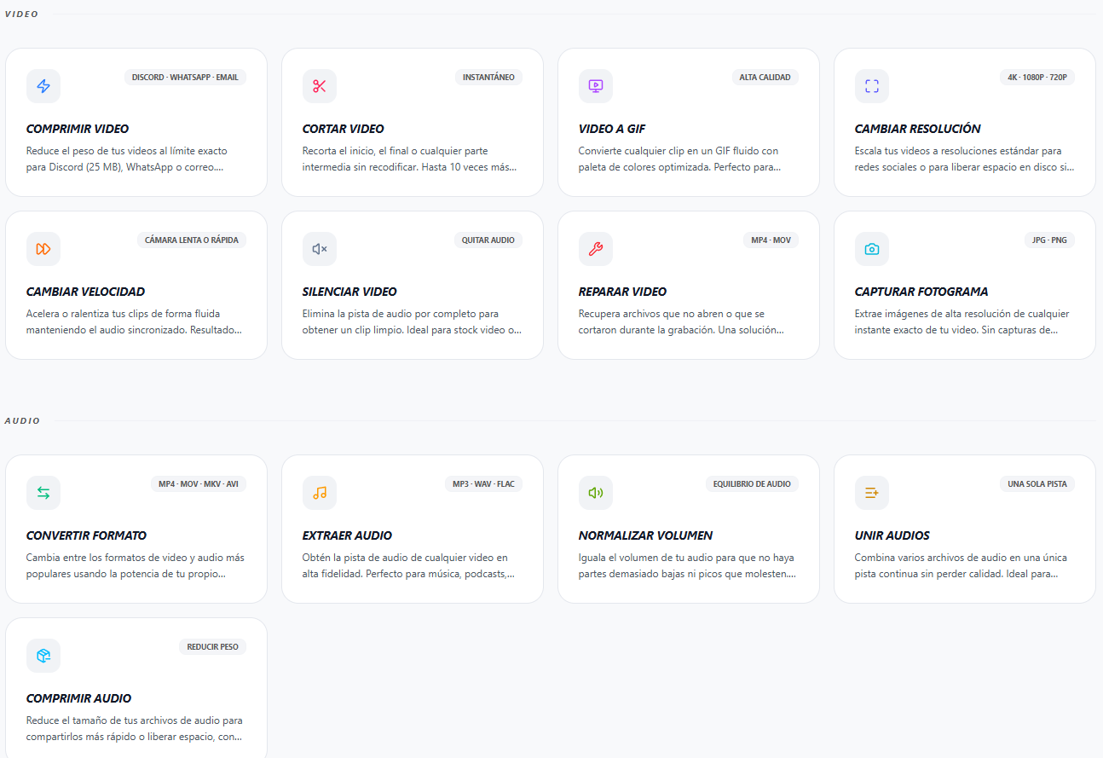Screen dimensions: 1103x758
Task: Click the CÁMARA LENTA O RÁPIDA tag
Action: 192,240
